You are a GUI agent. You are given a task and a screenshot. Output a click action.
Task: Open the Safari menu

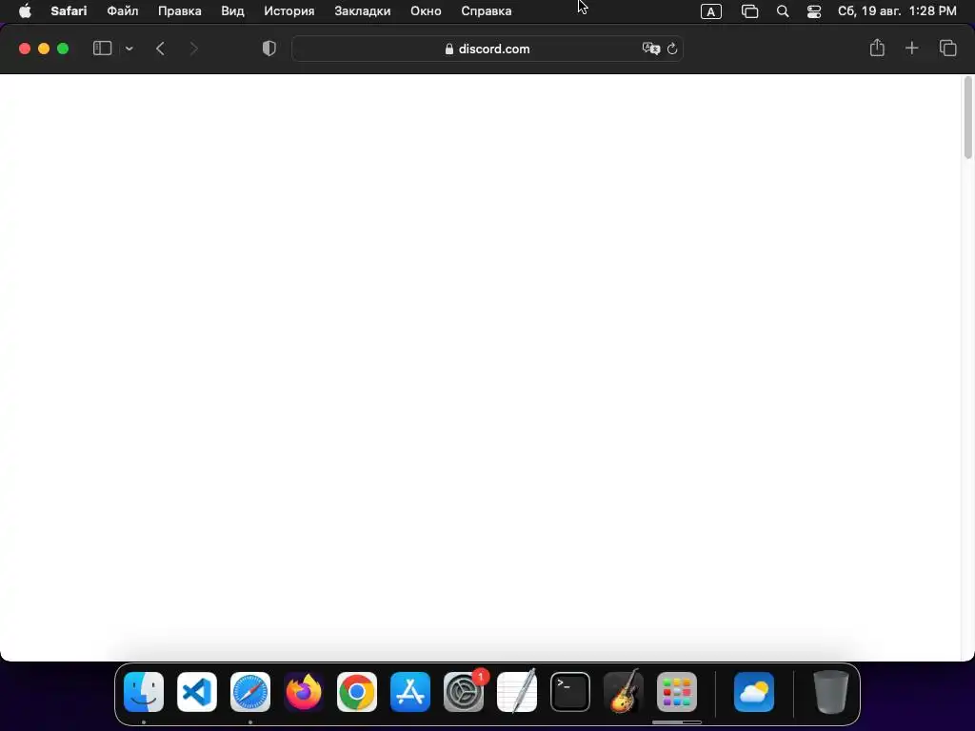pyautogui.click(x=69, y=11)
